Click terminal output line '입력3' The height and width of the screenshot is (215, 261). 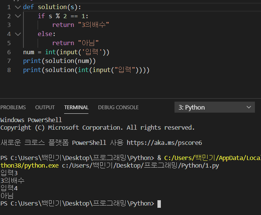point(9,173)
